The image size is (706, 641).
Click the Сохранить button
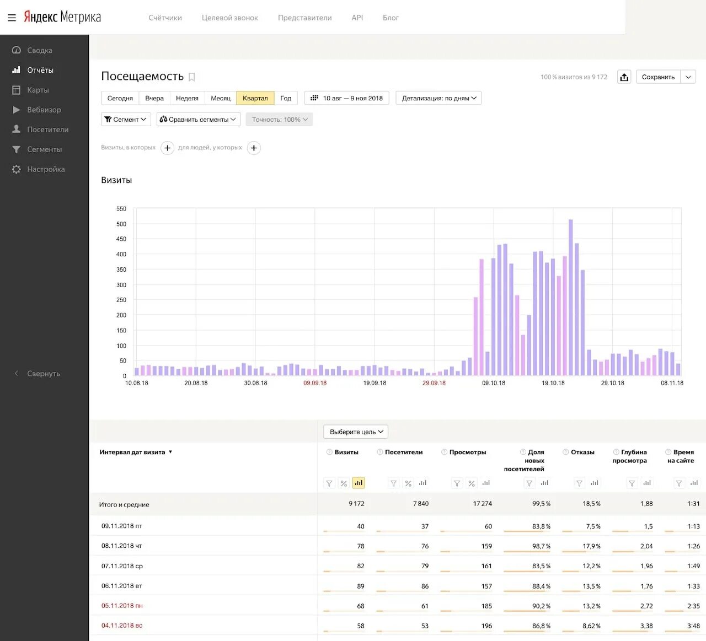click(658, 77)
